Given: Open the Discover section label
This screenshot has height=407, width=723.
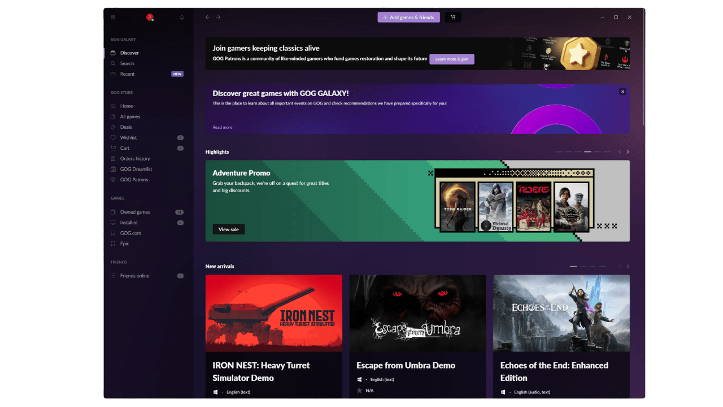Looking at the screenshot, I should pyautogui.click(x=129, y=53).
